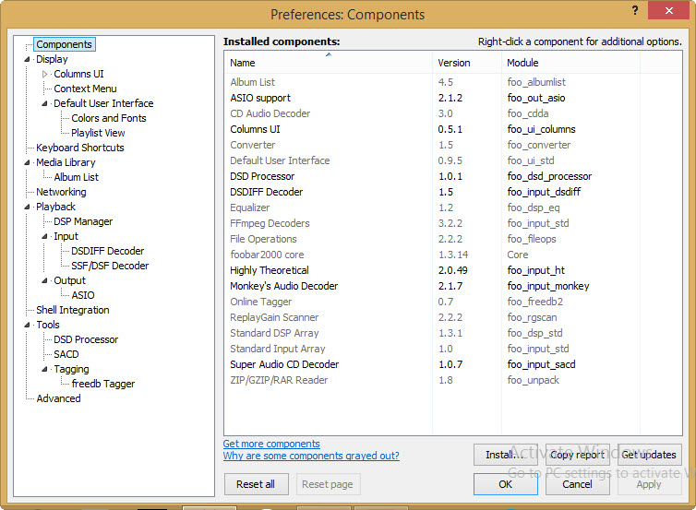Click the Copy report button
This screenshot has width=696, height=510.
pos(578,455)
